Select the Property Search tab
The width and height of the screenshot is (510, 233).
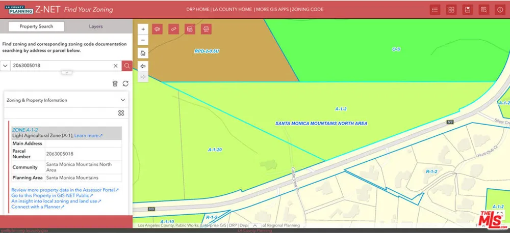click(x=36, y=26)
